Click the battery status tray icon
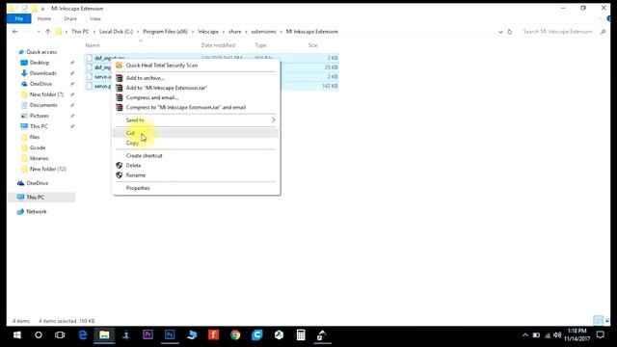Viewport: 617px width, 347px height. point(536,335)
